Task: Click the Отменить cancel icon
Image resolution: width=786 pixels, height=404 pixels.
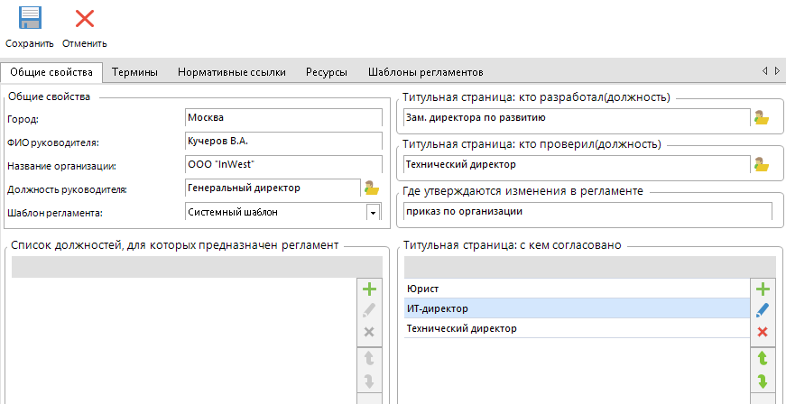Action: pyautogui.click(x=85, y=19)
